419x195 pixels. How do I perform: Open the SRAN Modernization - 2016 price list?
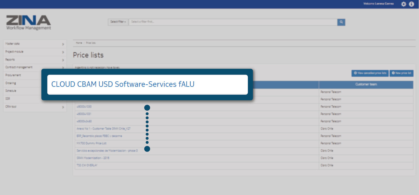[93, 158]
